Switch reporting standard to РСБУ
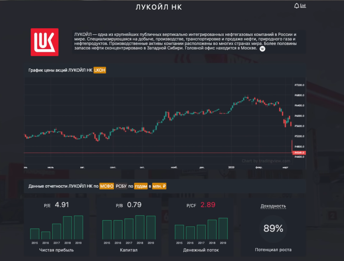Image resolution: width=344 pixels, height=261 pixels. [121, 186]
